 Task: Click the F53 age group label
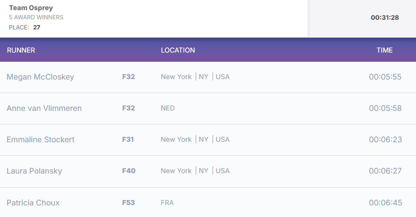pyautogui.click(x=128, y=203)
